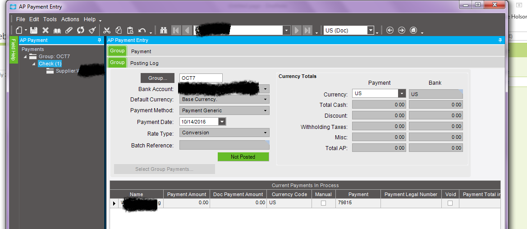Image resolution: width=527 pixels, height=229 pixels.
Task: Click the open book icon in toolbar
Action: pyautogui.click(x=57, y=31)
